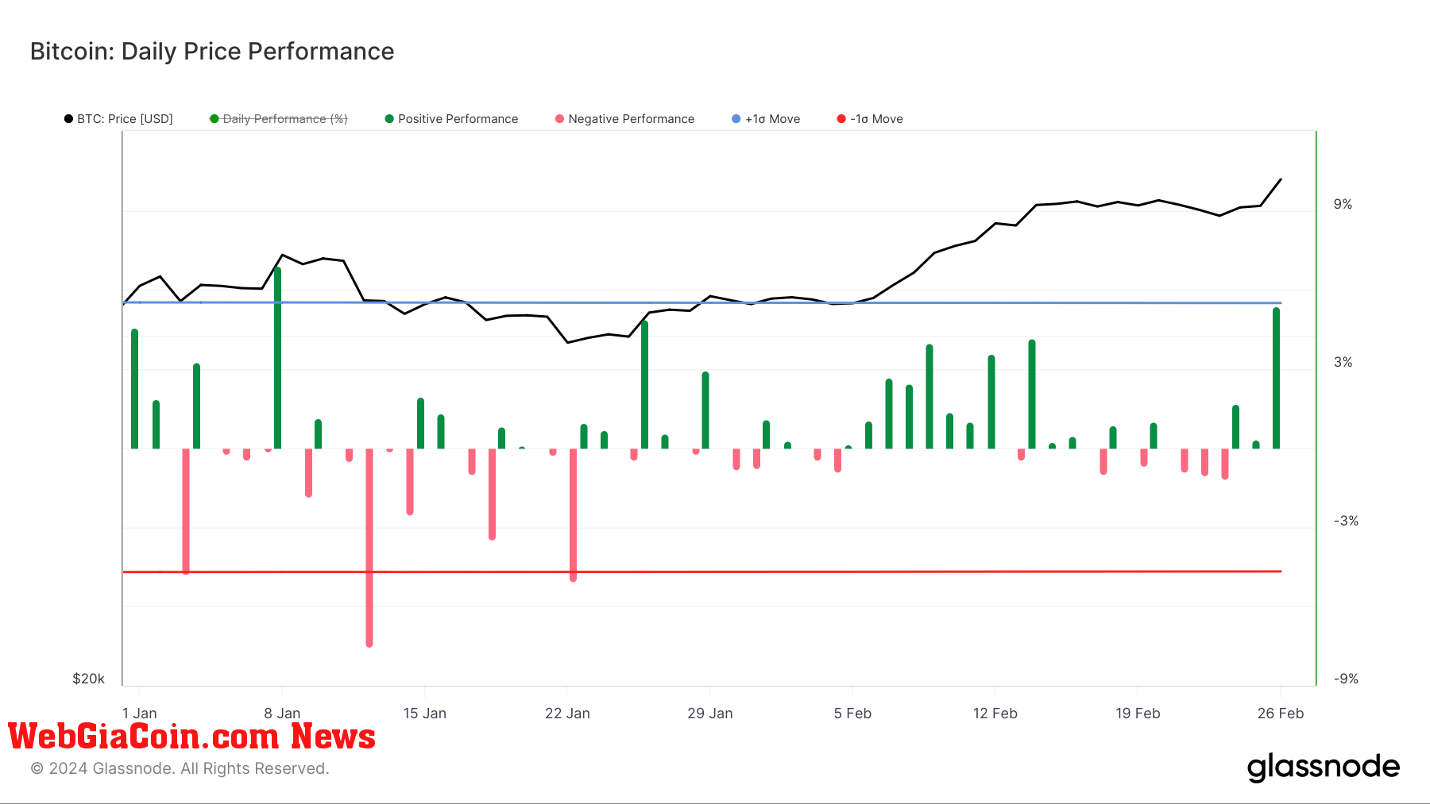
Task: Click the -3% right axis label
Action: pos(1346,521)
